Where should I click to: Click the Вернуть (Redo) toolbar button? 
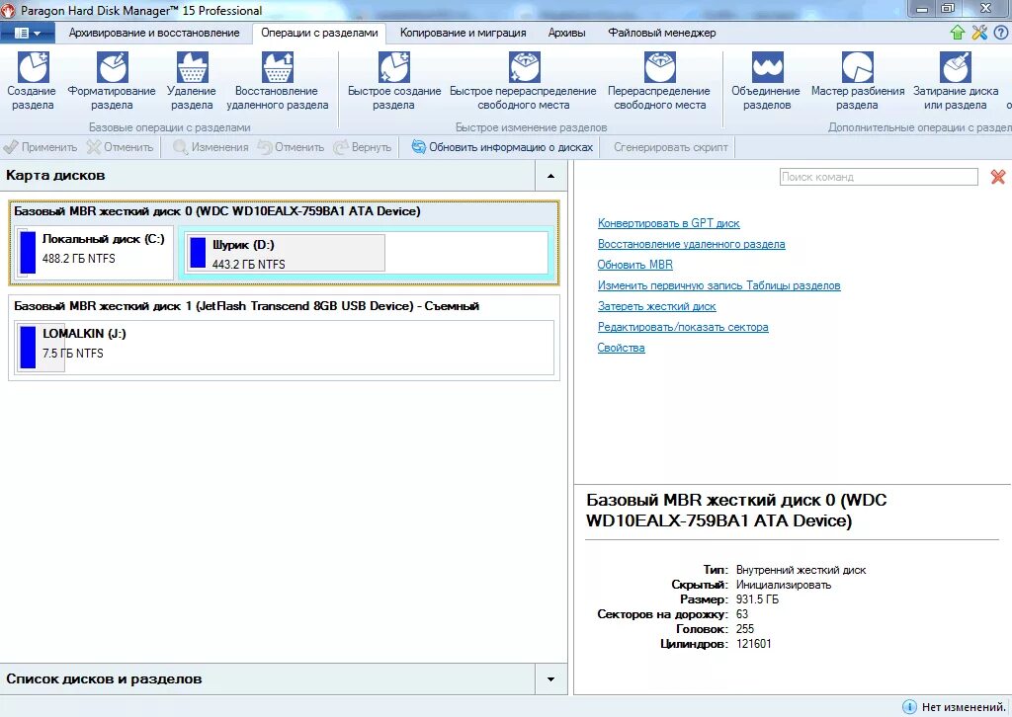click(362, 147)
